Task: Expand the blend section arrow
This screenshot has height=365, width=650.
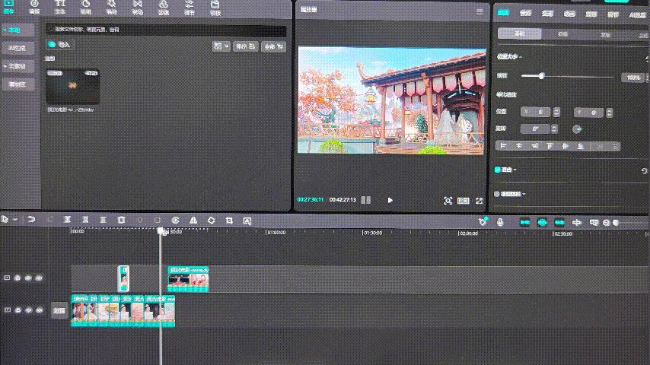Action: 515,170
